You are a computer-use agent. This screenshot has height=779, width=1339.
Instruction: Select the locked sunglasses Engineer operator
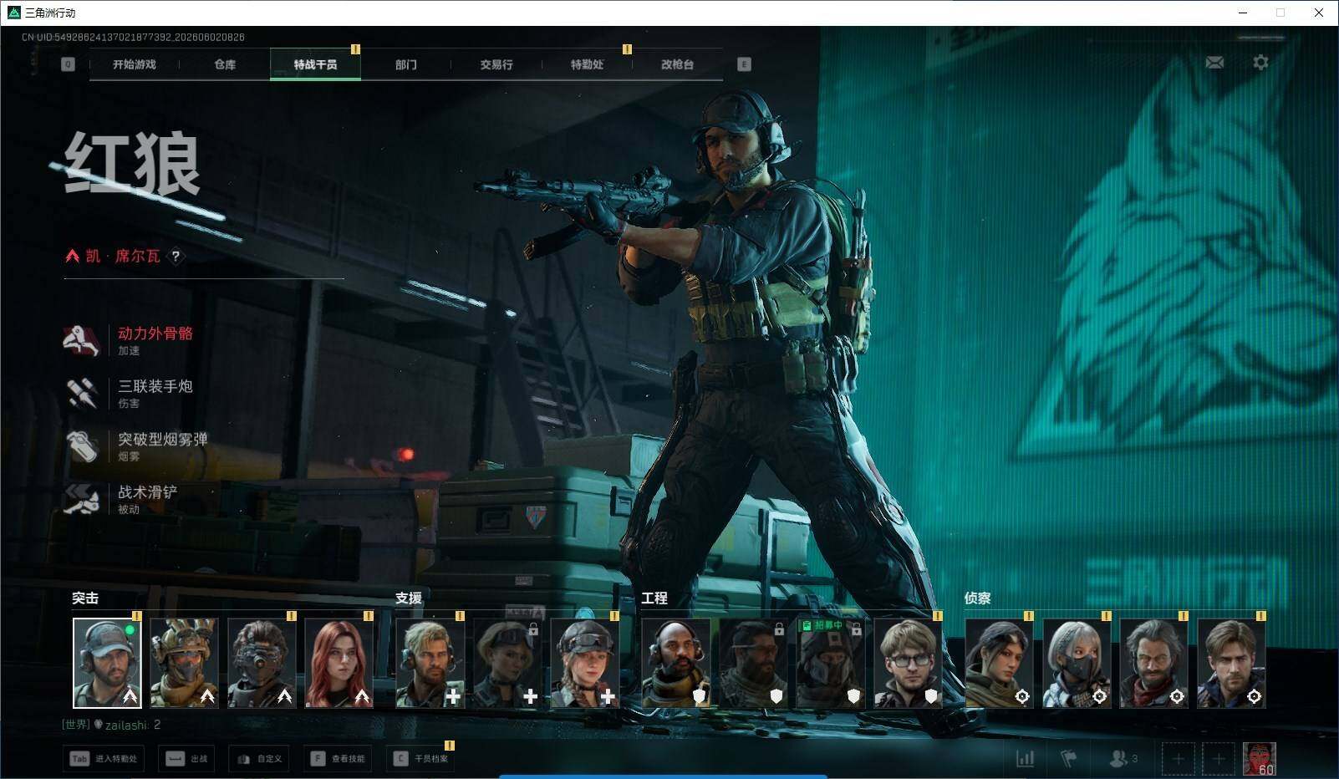[x=753, y=663]
